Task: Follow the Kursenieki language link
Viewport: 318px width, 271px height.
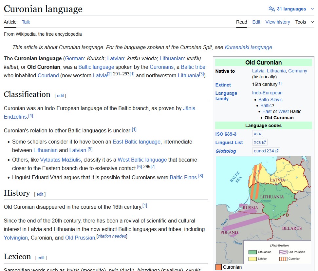Action: (248, 47)
